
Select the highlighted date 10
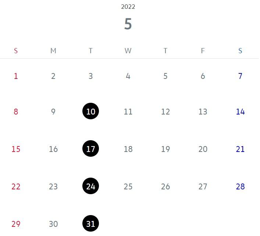point(91,111)
